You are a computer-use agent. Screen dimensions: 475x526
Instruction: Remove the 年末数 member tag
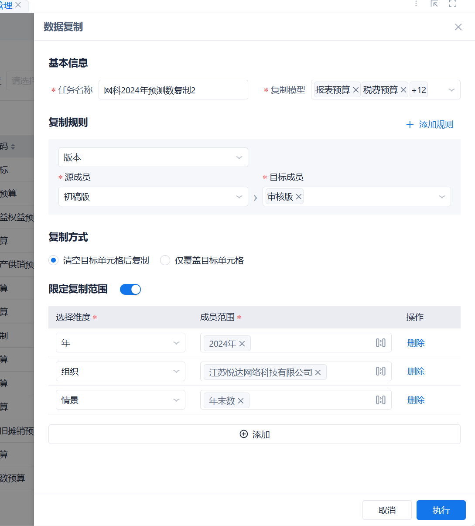(x=242, y=400)
